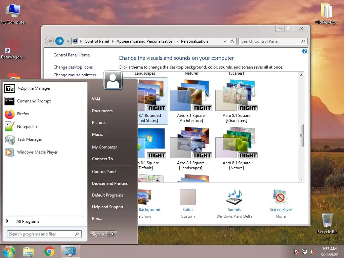Click the forward navigation arrow

[x=59, y=41]
